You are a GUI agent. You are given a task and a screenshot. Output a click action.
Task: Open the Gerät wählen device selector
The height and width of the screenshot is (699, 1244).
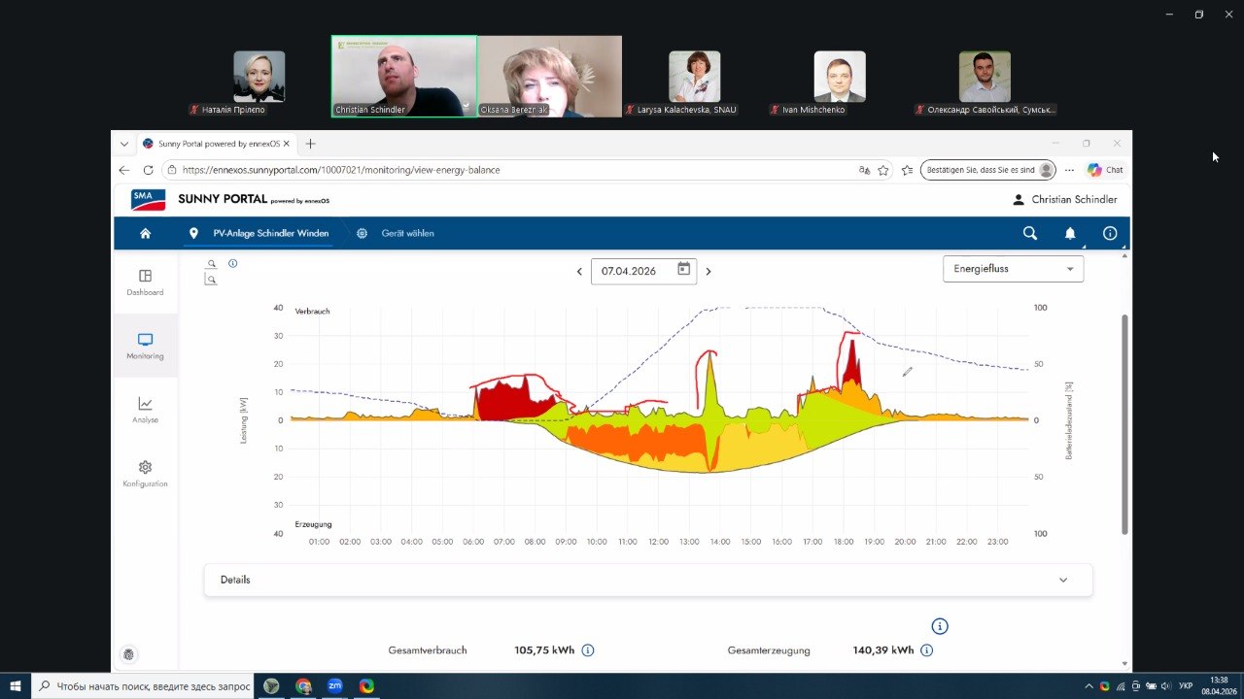coord(396,233)
